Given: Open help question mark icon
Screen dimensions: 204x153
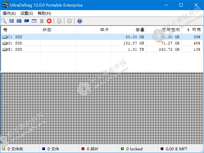Looking at the screenshot, I should (x=80, y=21).
